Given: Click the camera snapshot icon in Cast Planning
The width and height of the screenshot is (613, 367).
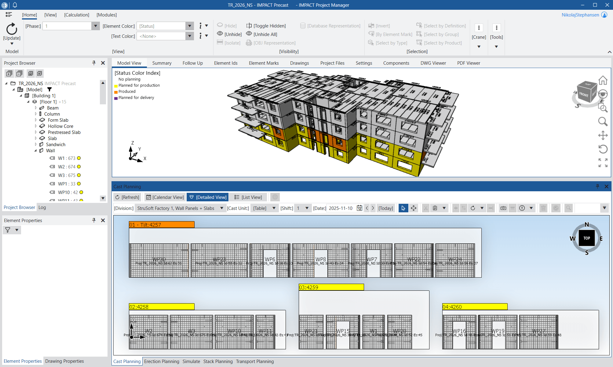Looking at the screenshot, I should pos(503,208).
